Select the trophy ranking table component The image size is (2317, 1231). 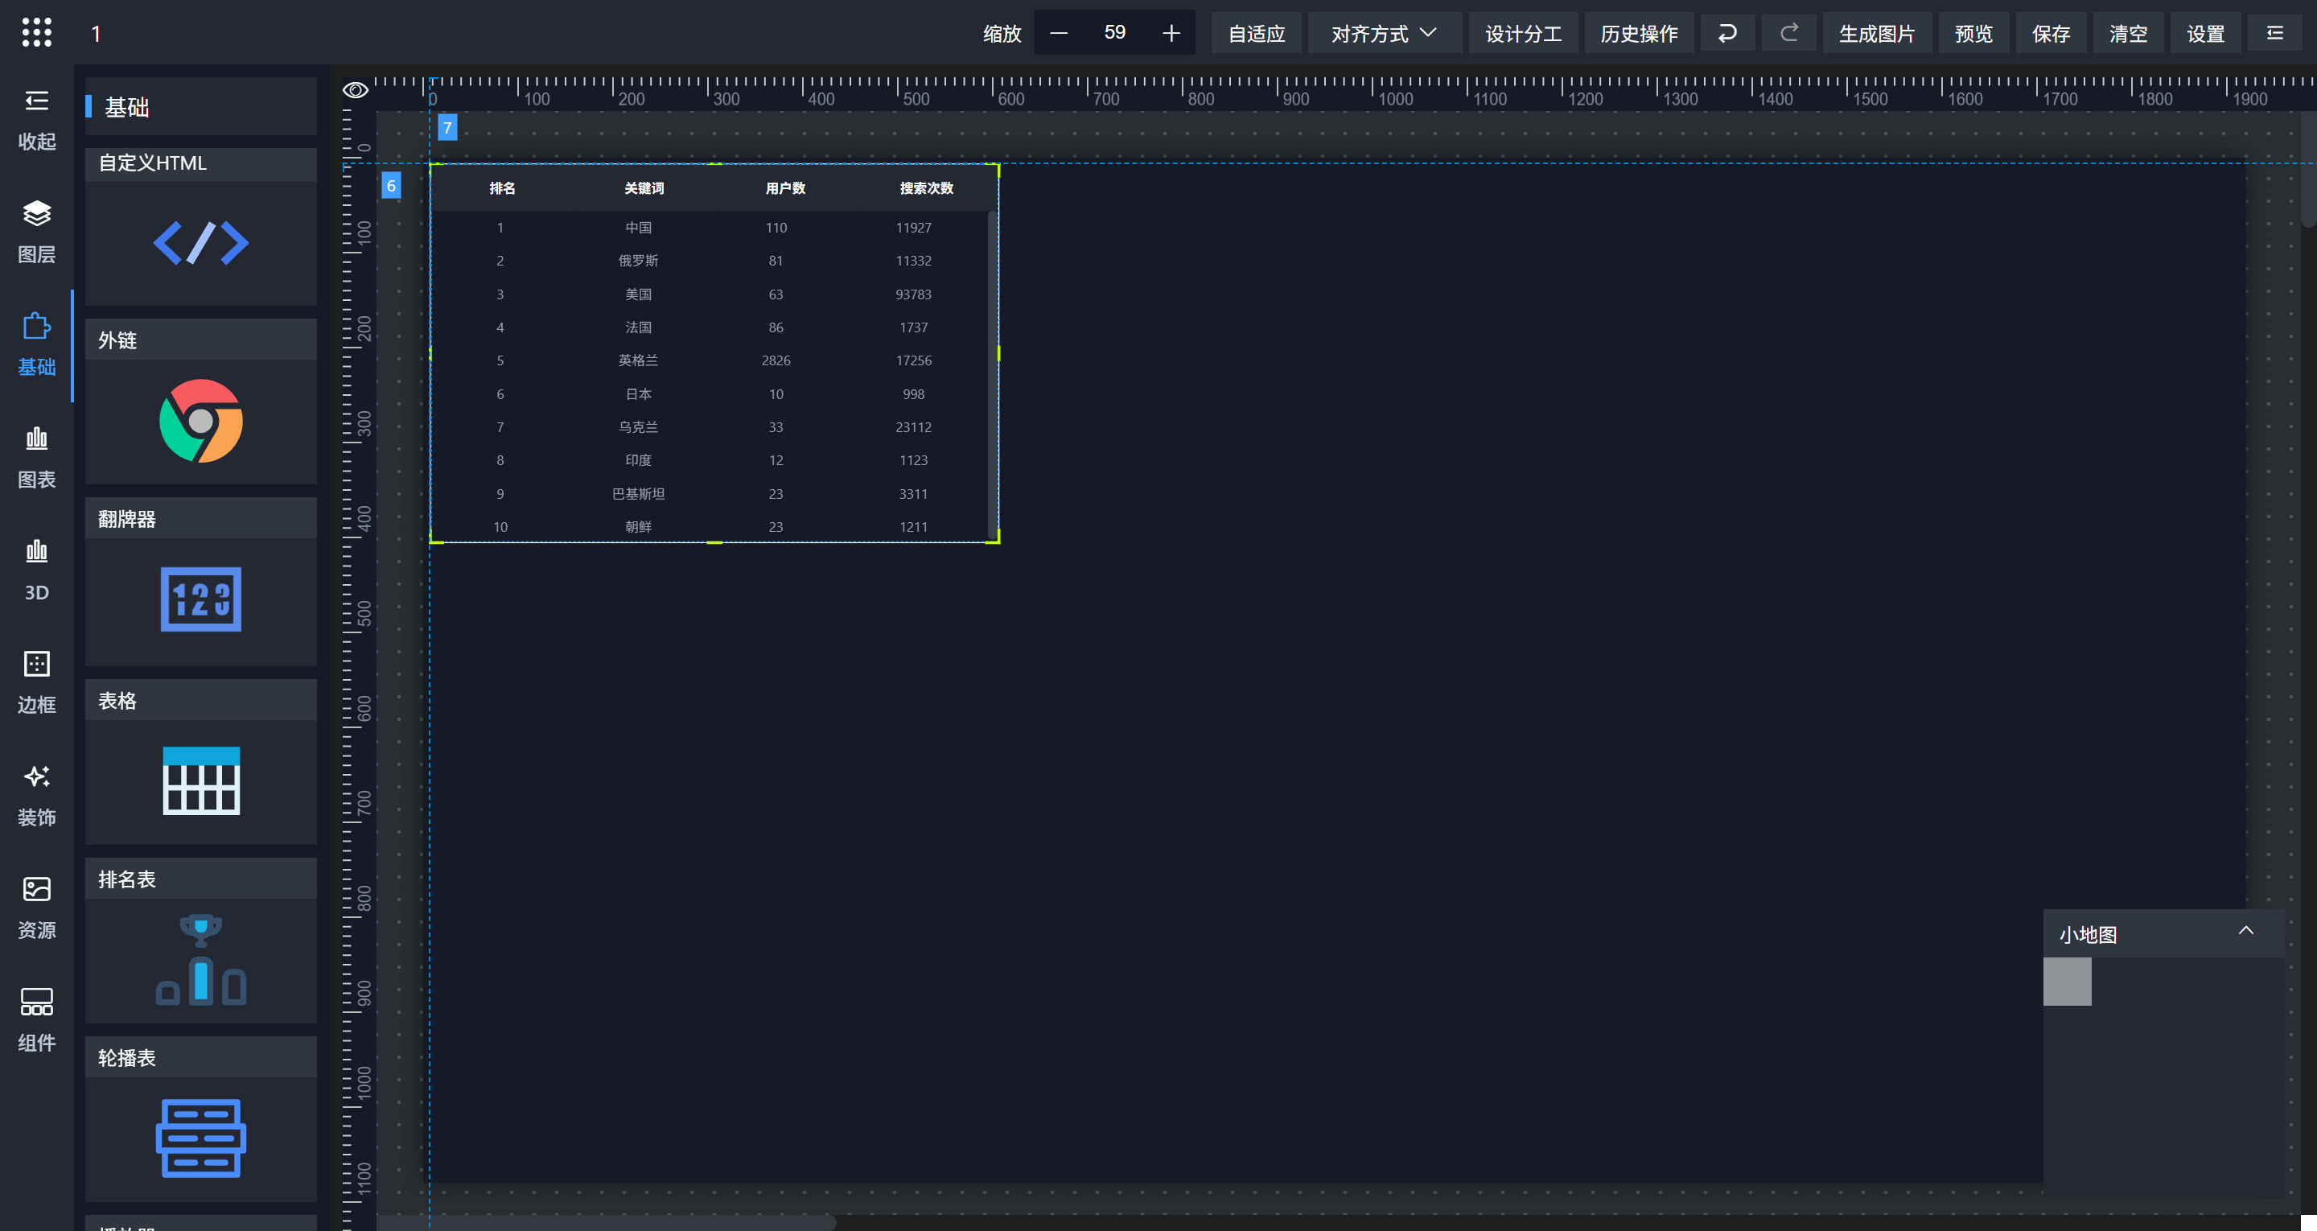(x=200, y=959)
